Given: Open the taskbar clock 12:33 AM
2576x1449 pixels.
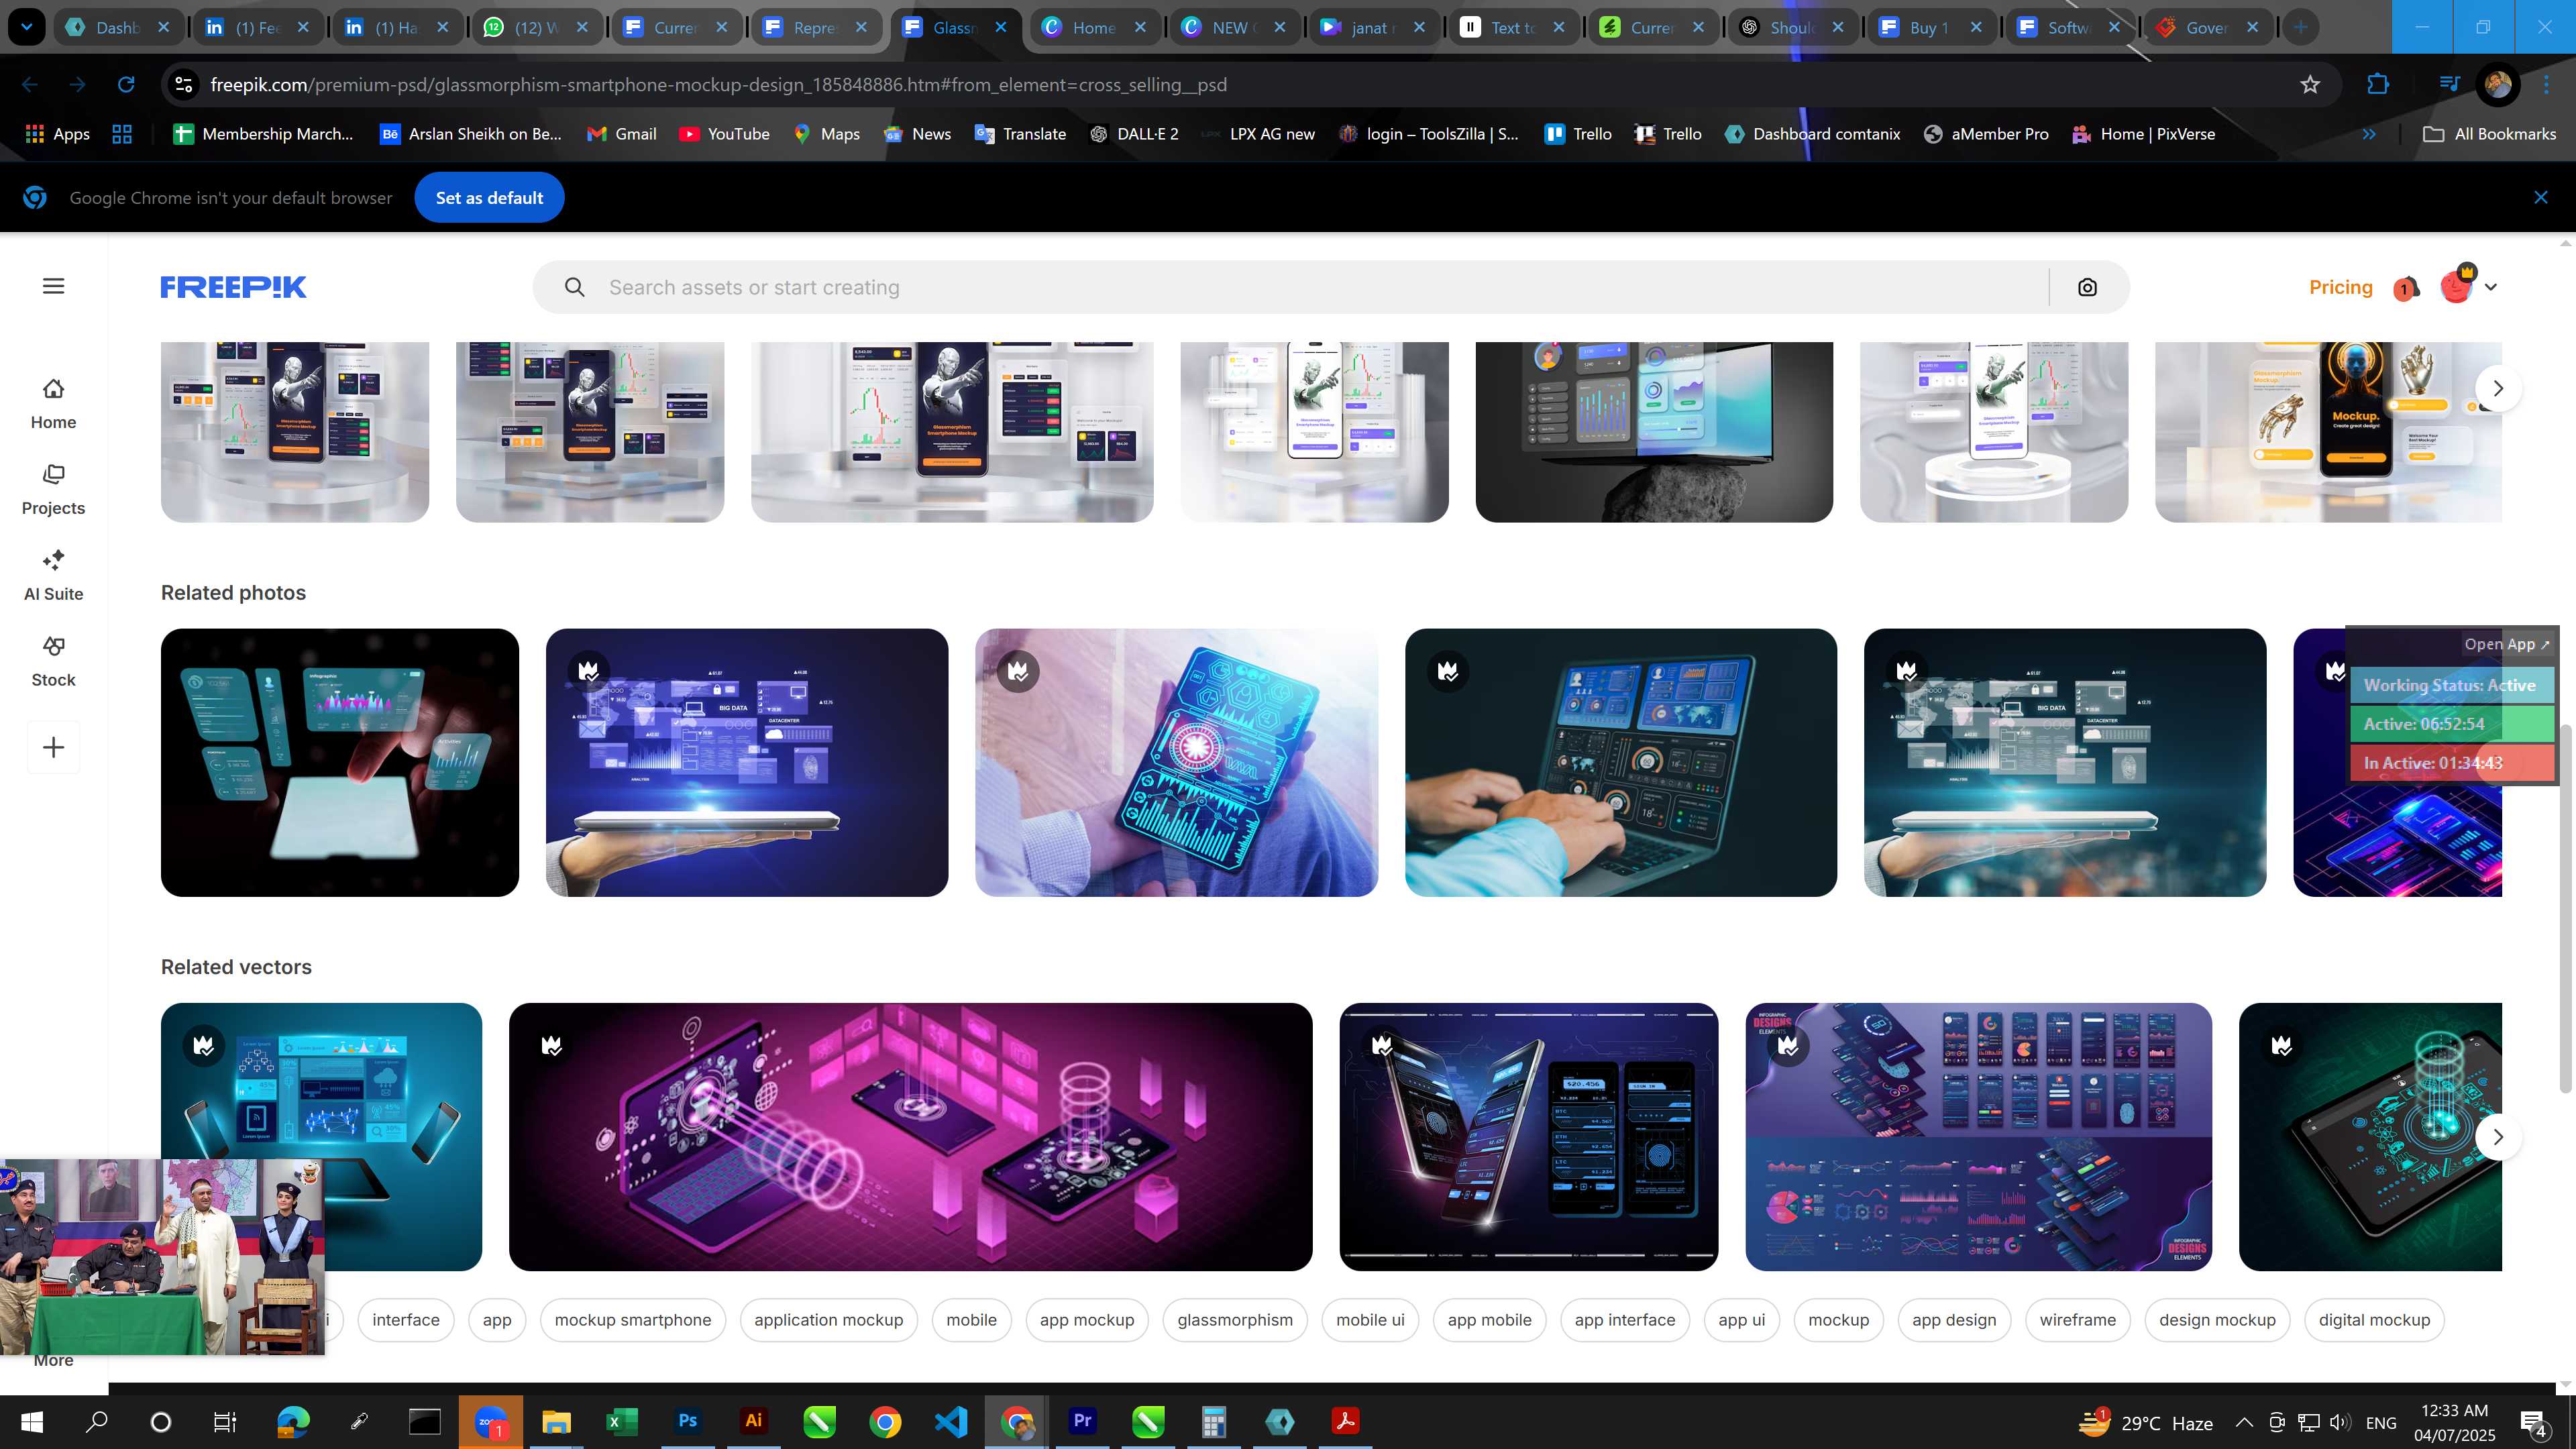Looking at the screenshot, I should [2454, 1422].
